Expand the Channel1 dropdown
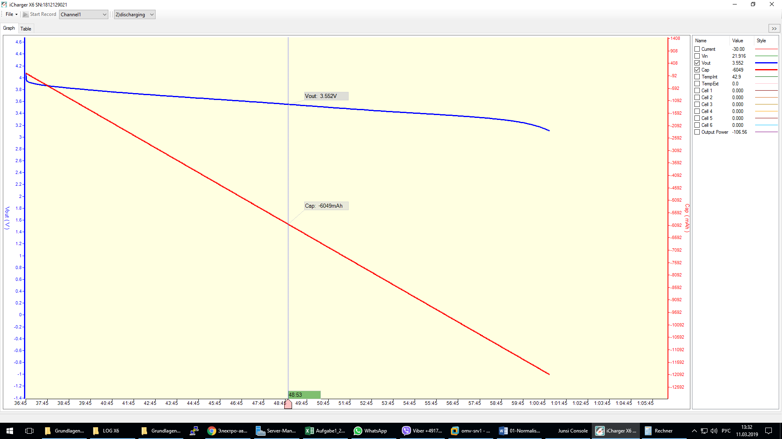This screenshot has width=782, height=439. [104, 15]
